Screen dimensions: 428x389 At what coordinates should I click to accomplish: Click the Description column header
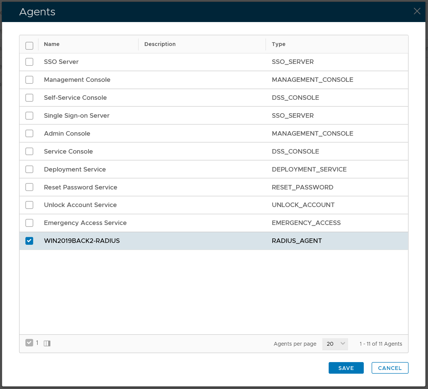160,44
